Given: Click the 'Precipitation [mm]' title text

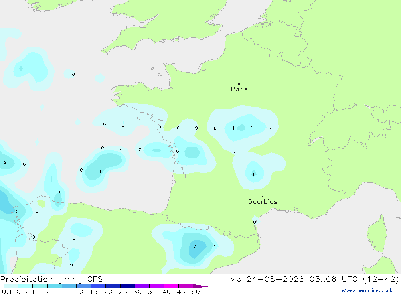Looking at the screenshot, I should coord(41,279).
